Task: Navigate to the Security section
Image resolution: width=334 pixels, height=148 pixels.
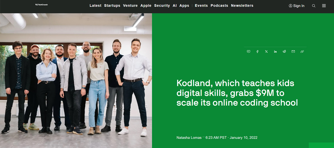Action: click(x=162, y=6)
